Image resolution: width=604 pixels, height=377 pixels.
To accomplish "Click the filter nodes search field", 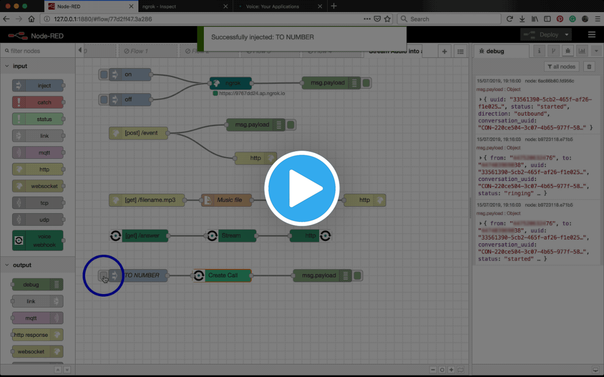I will point(38,51).
